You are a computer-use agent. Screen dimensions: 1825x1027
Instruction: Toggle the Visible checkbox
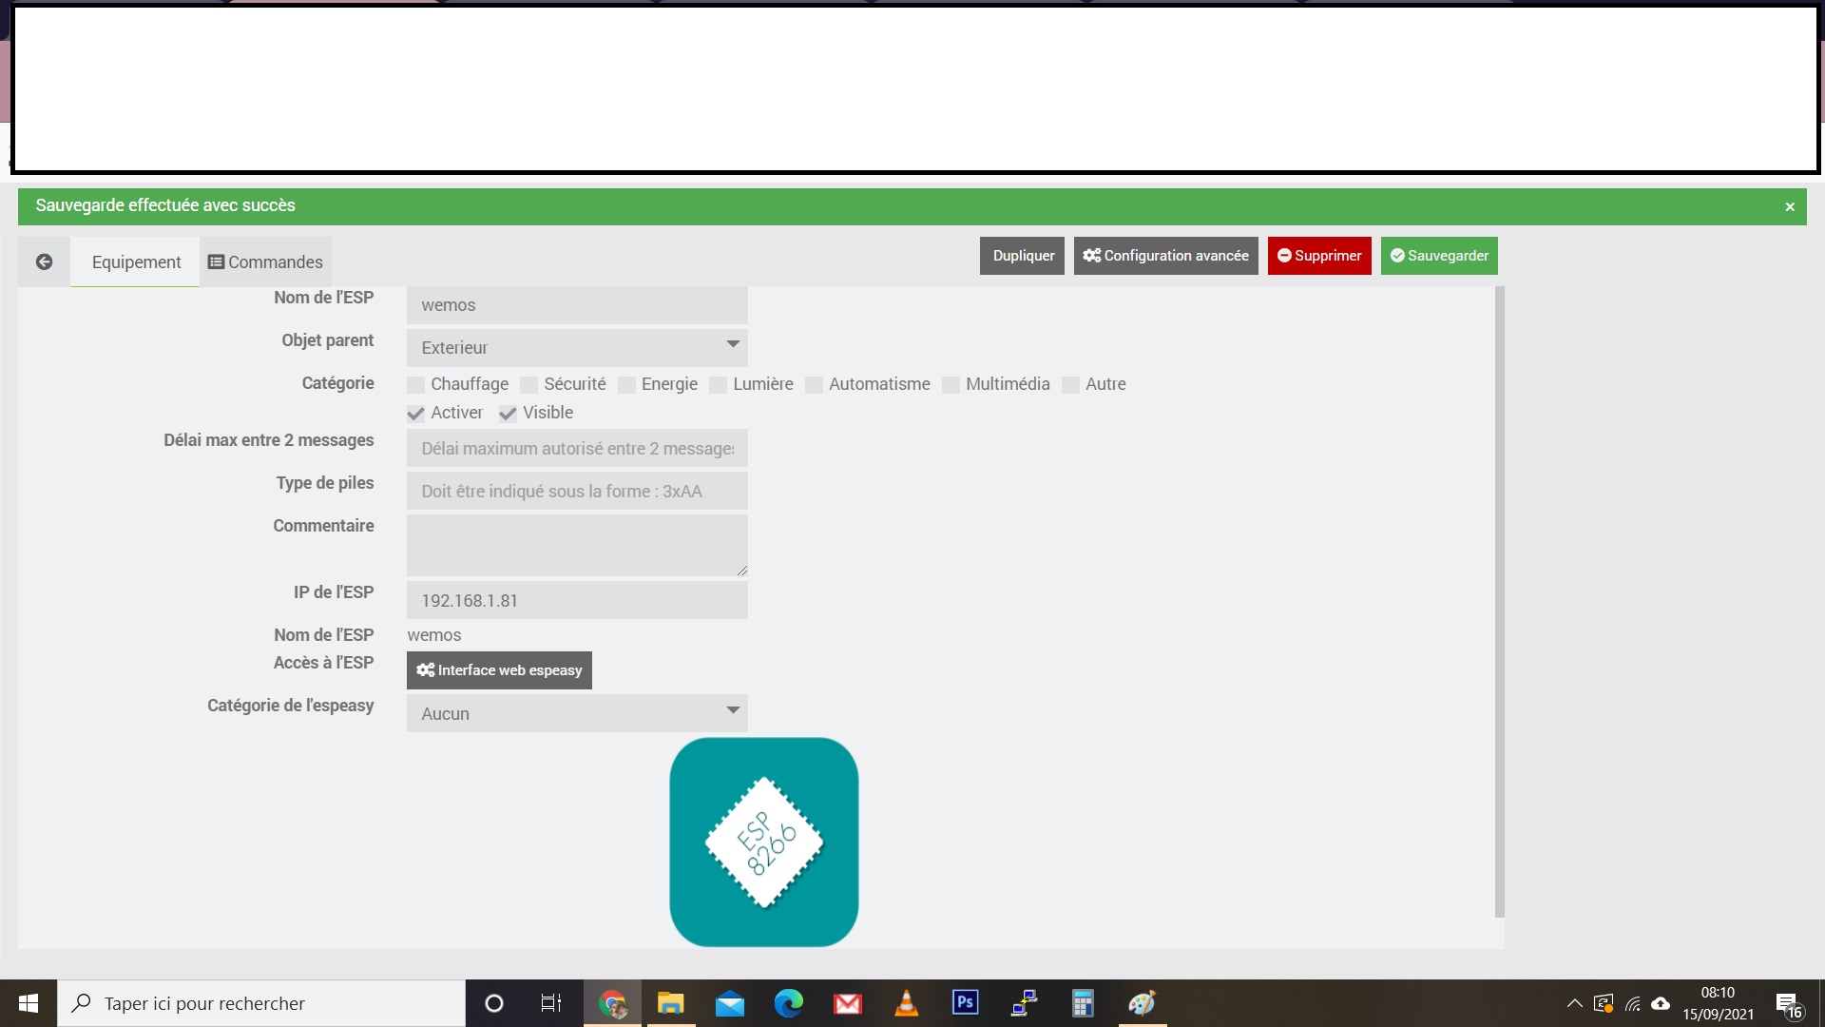[x=508, y=414]
